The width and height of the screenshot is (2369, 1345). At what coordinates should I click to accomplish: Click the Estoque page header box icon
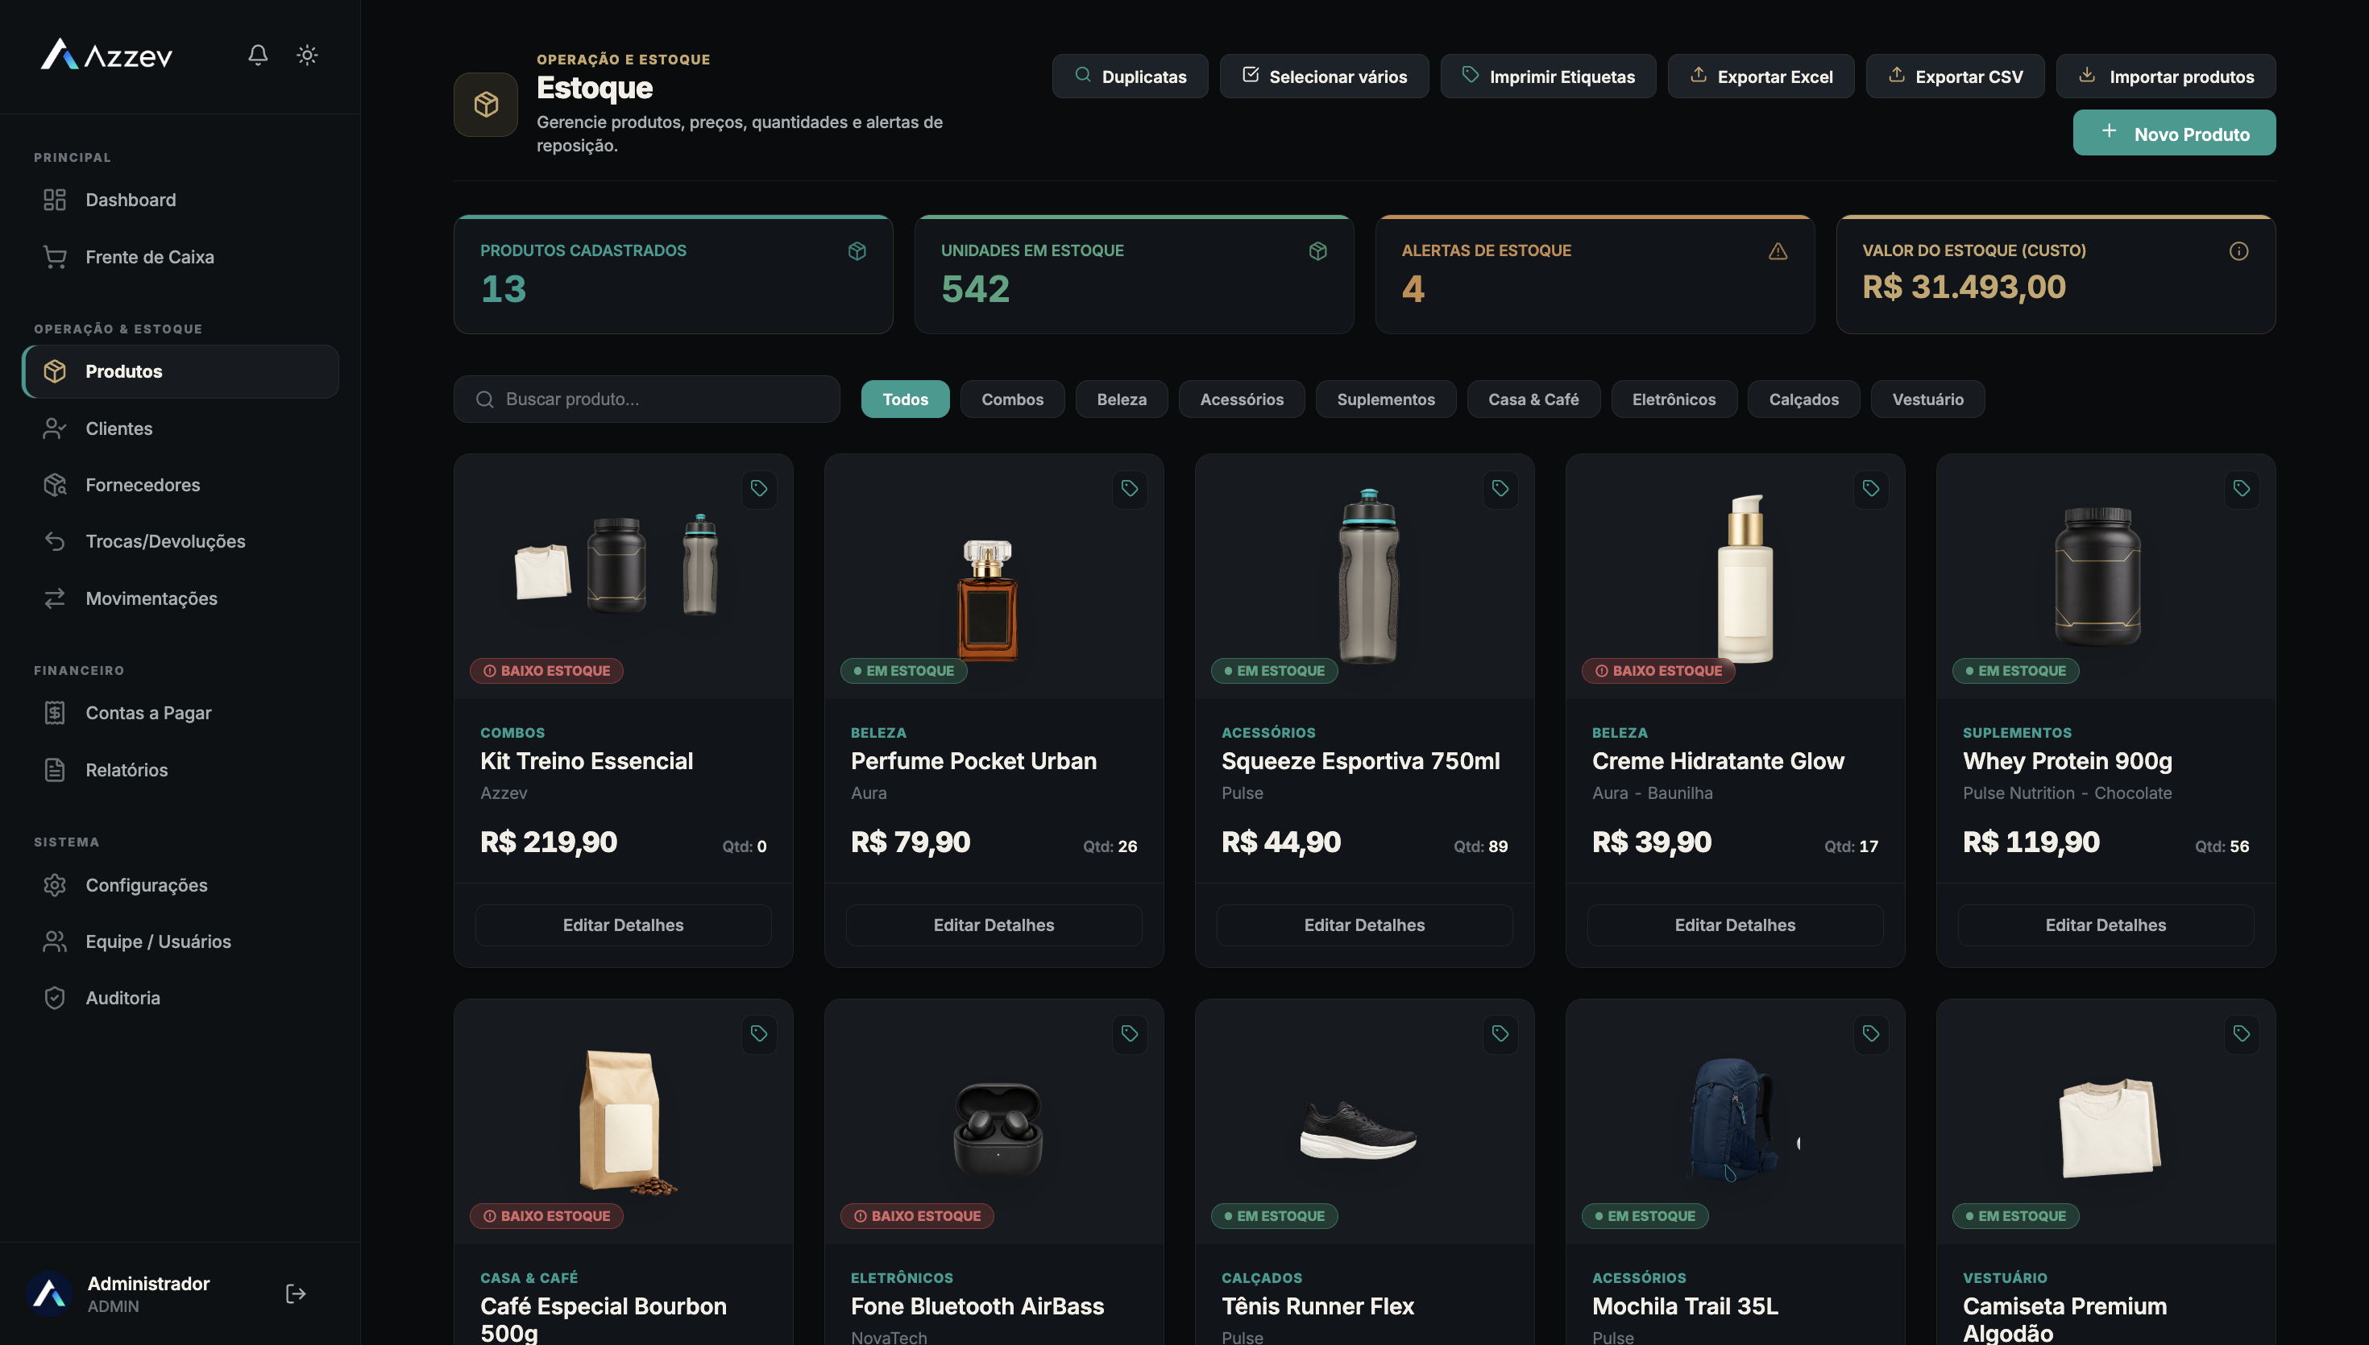click(486, 105)
